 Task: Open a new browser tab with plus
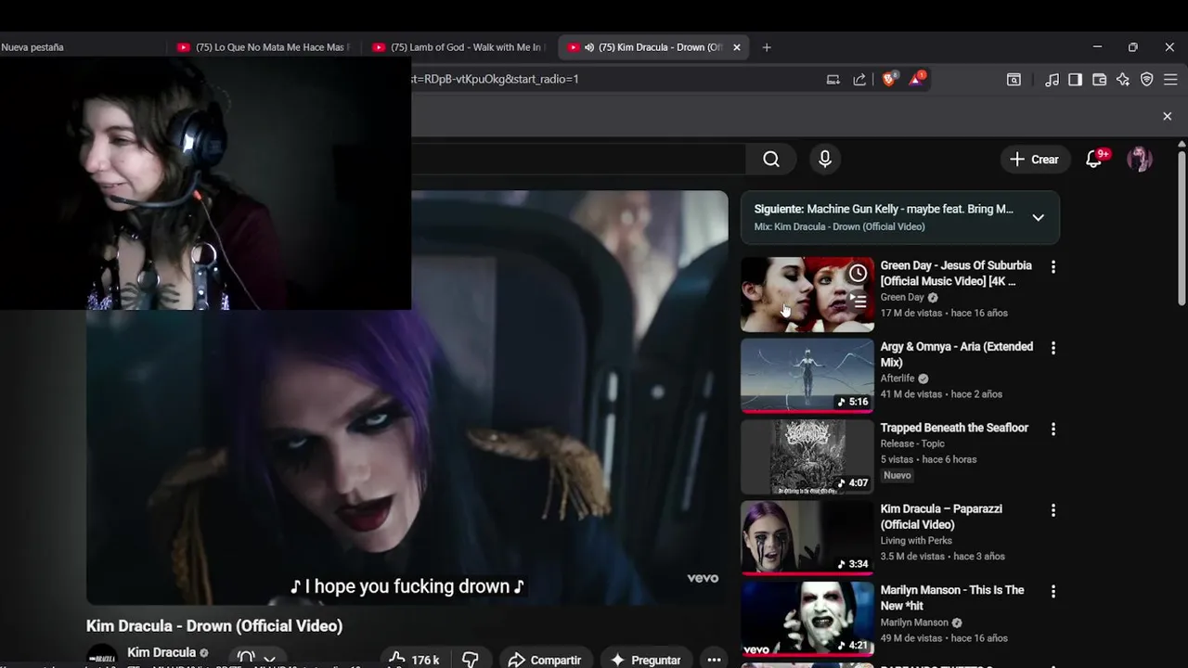click(x=767, y=47)
